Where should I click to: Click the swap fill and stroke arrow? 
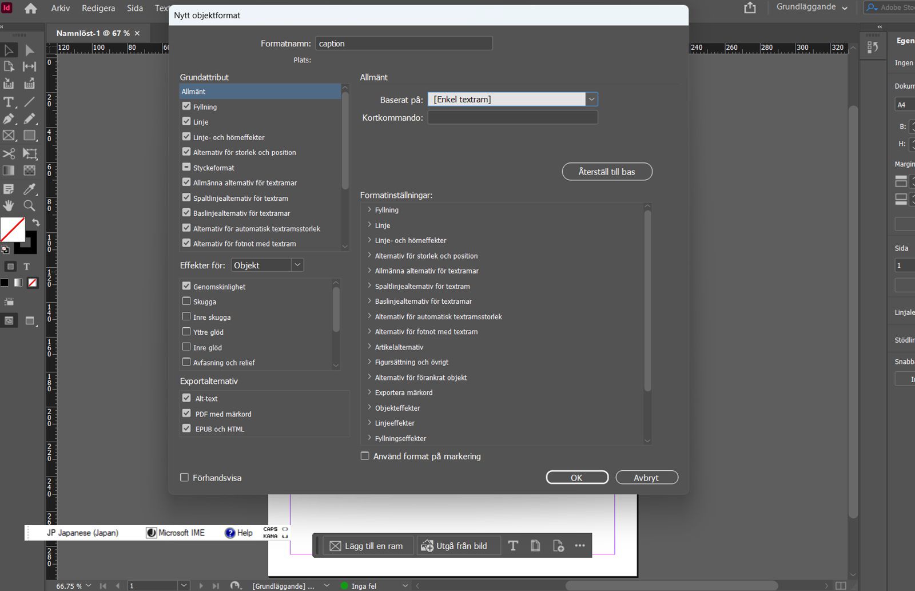coord(35,222)
